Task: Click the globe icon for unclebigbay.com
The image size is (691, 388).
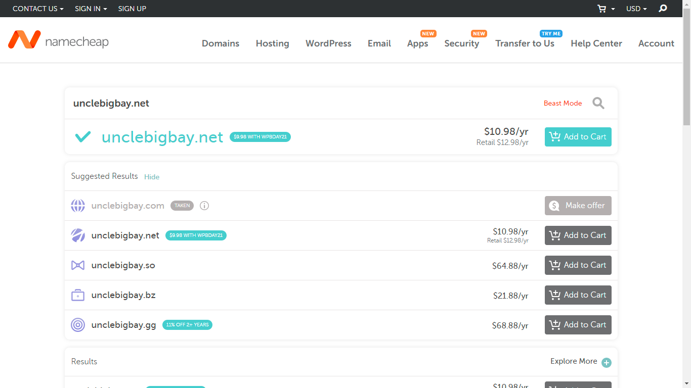Action: pos(78,206)
